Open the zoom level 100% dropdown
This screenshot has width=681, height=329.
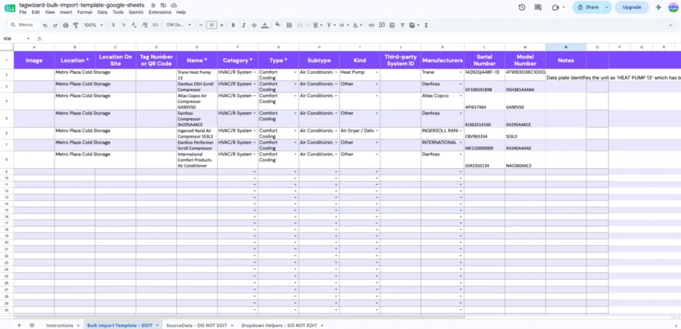(93, 25)
